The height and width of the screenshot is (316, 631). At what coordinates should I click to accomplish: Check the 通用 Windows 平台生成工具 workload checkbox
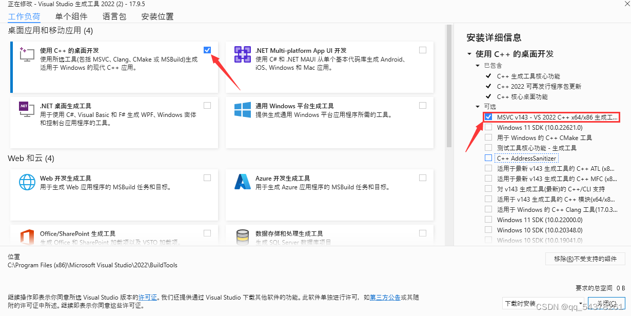423,105
